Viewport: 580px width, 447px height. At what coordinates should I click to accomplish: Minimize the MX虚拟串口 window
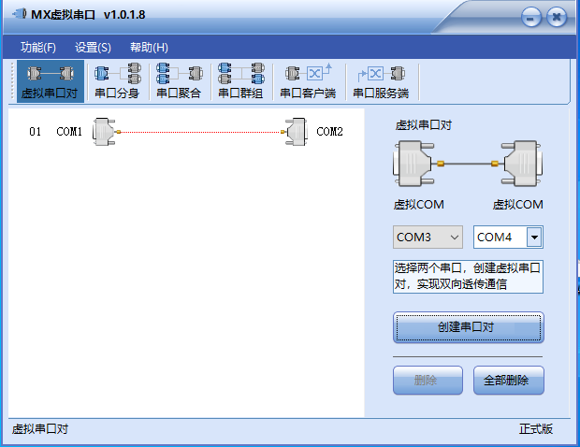tap(531, 17)
